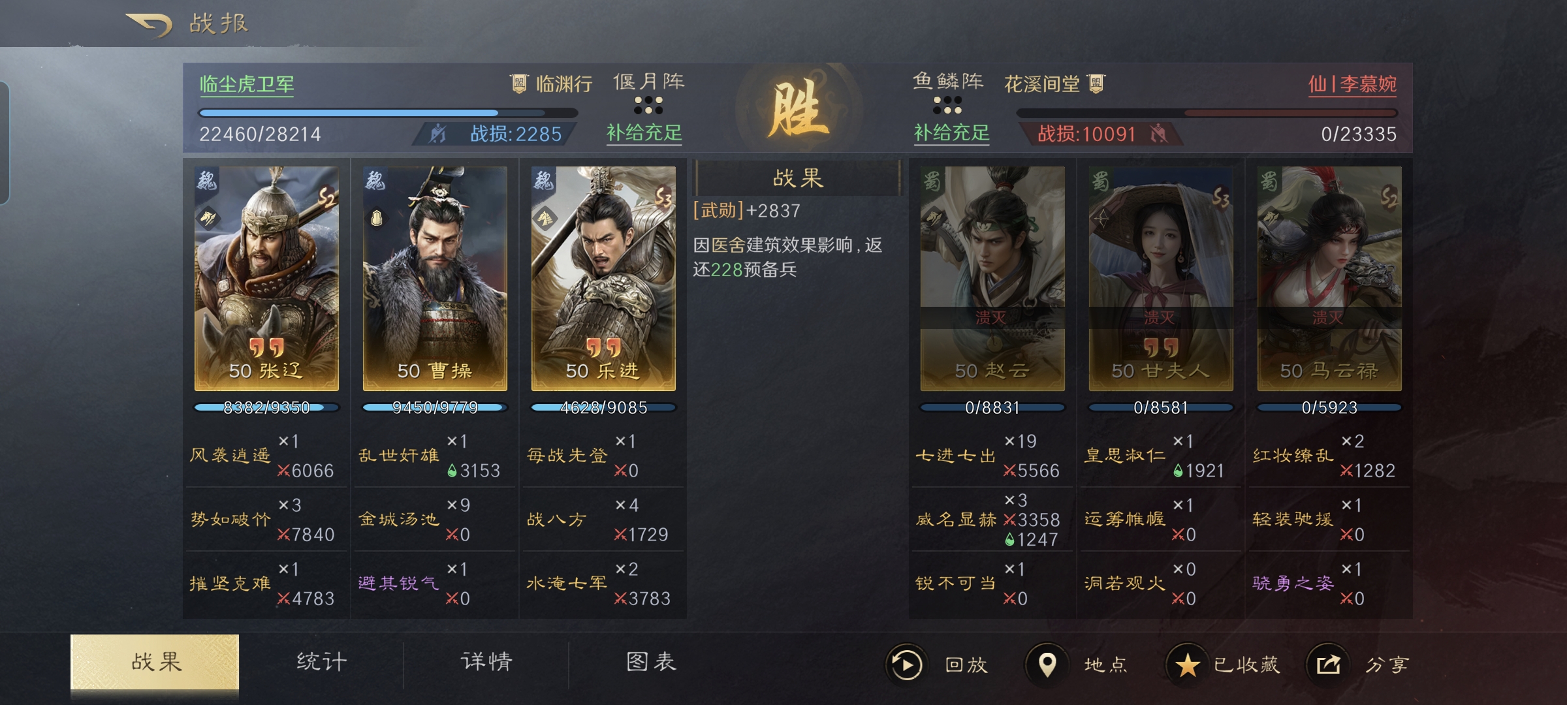1567x705 pixels.
Task: Click the alliance badge beside 花溪间堂
Action: [1096, 84]
